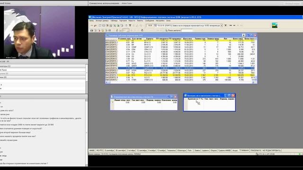Image resolution: width=303 pixels, height=170 pixels.
Task: Click the down-arrow pin button in table title bar
Action: [243, 35]
